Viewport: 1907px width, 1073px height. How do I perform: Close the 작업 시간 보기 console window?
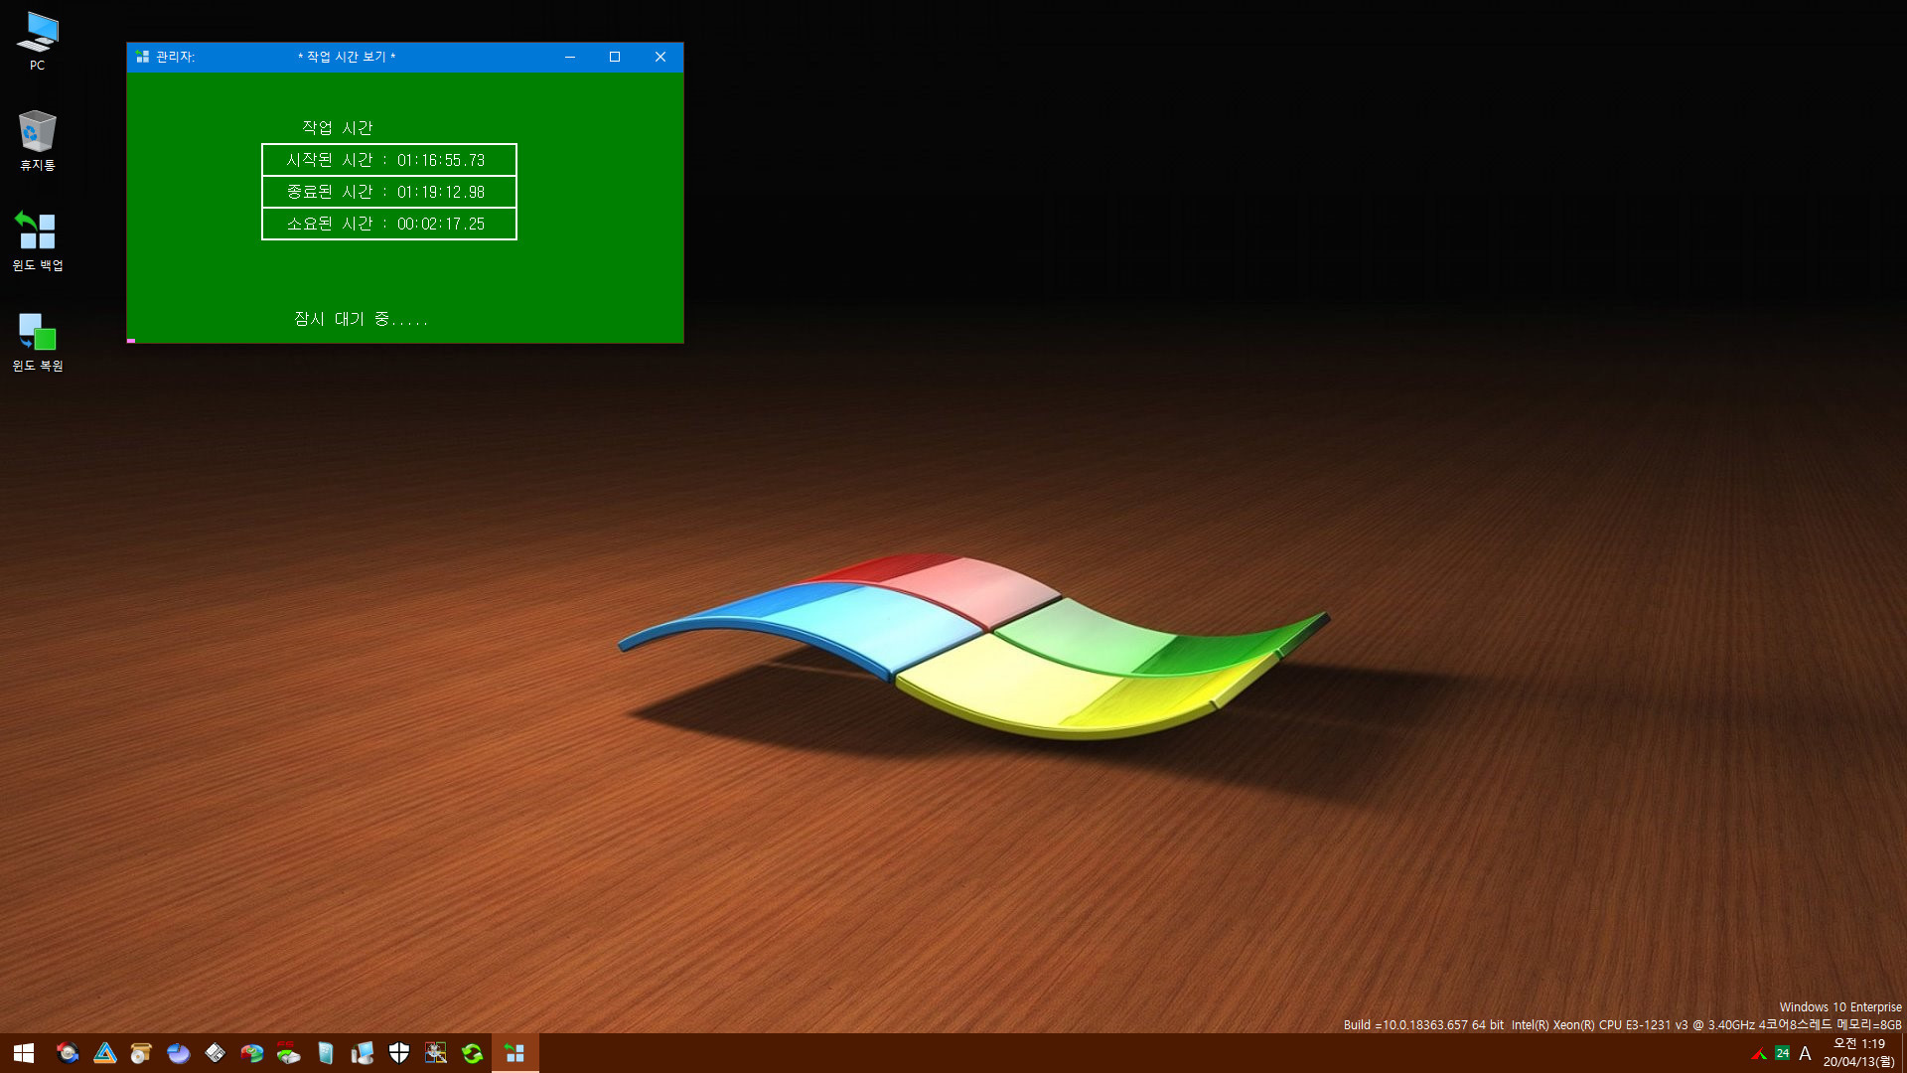click(660, 57)
